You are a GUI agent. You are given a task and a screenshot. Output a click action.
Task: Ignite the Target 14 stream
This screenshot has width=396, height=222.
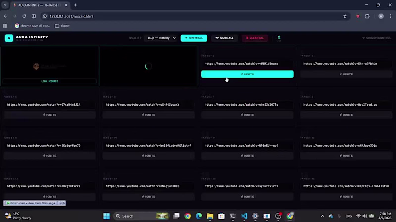(148, 197)
